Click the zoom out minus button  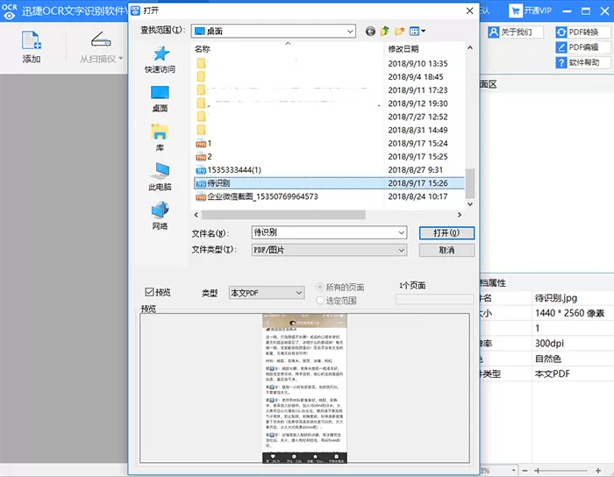(x=525, y=470)
